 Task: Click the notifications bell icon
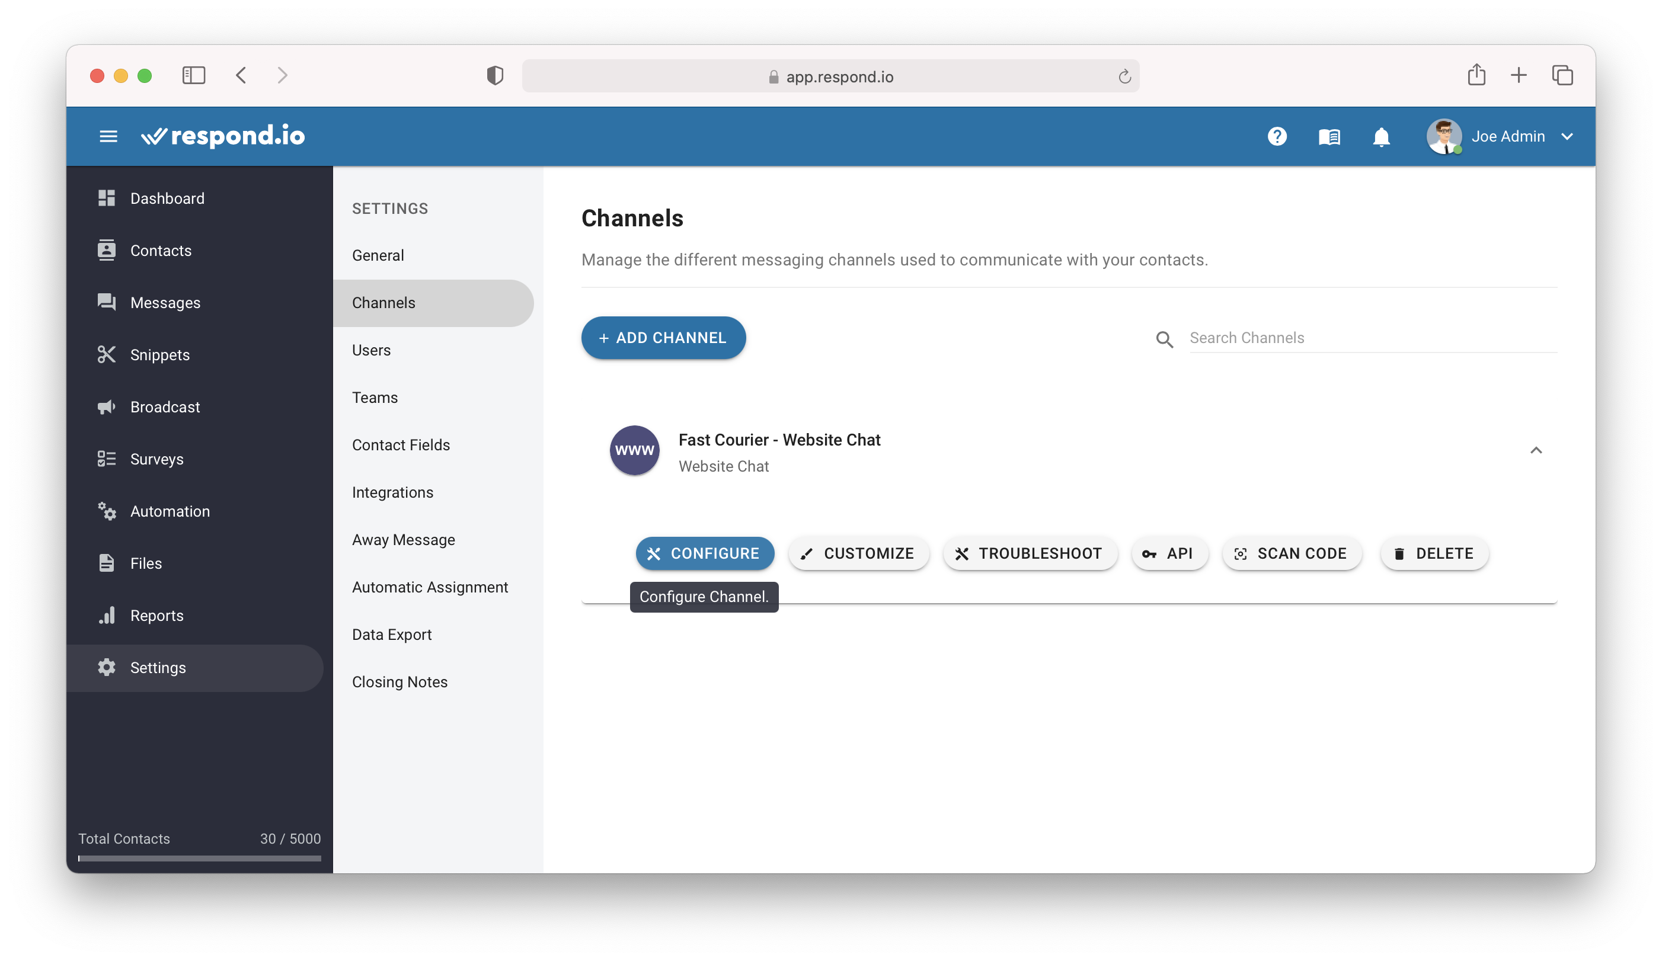click(x=1383, y=135)
